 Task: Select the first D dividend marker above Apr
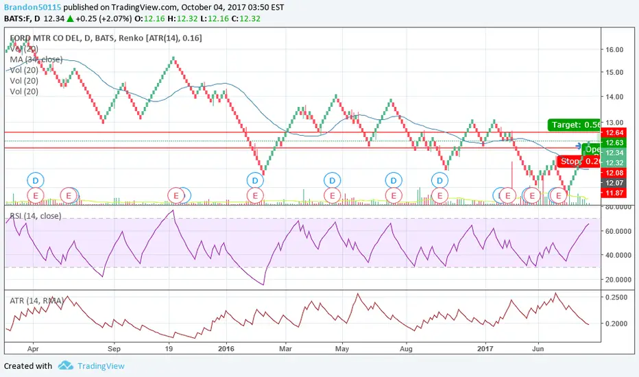36,180
